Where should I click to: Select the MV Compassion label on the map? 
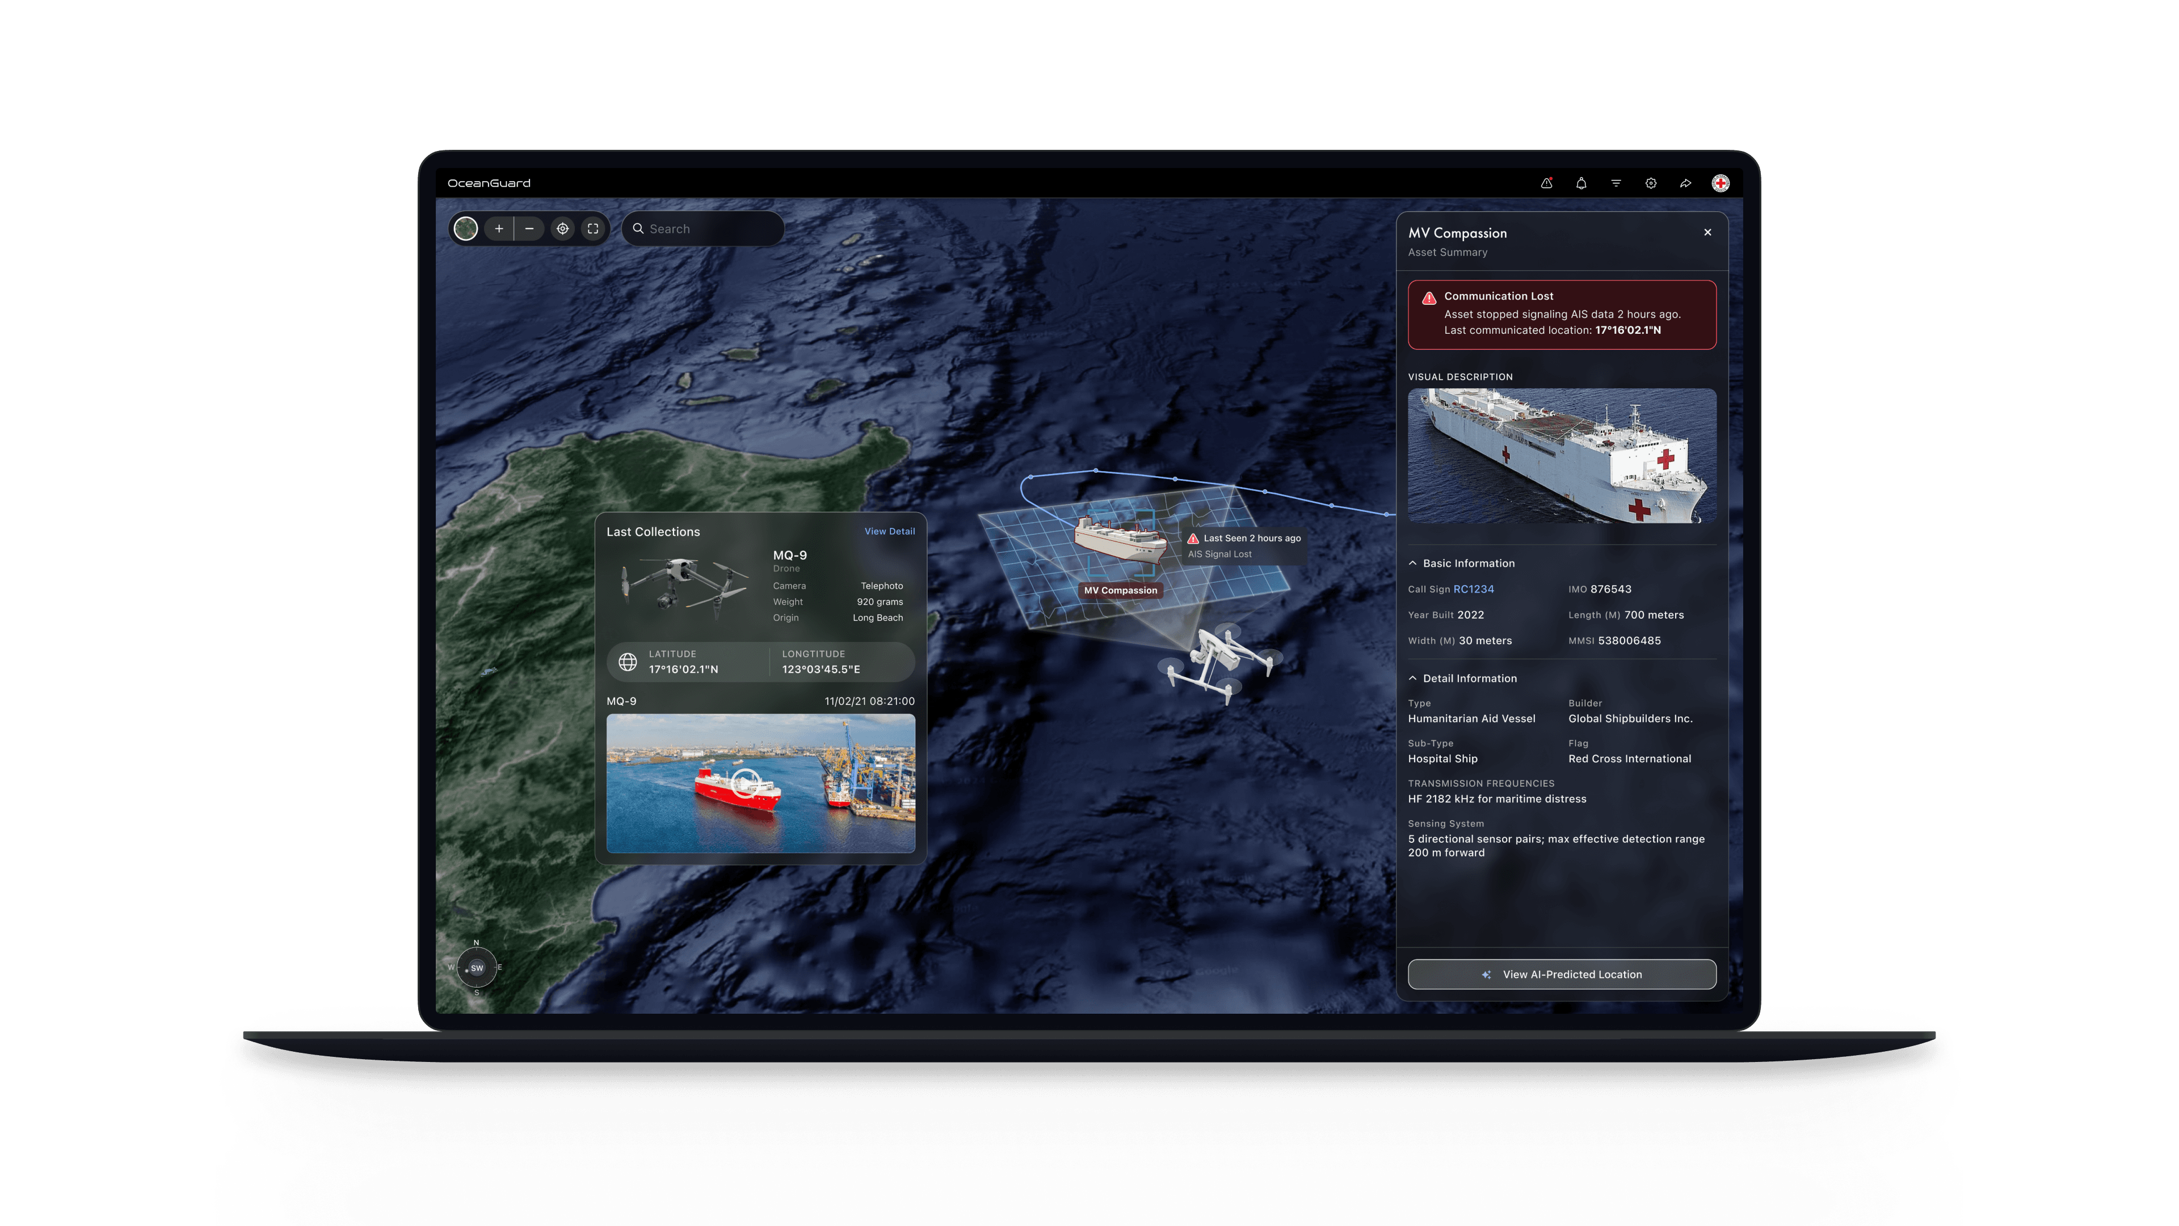coord(1121,590)
